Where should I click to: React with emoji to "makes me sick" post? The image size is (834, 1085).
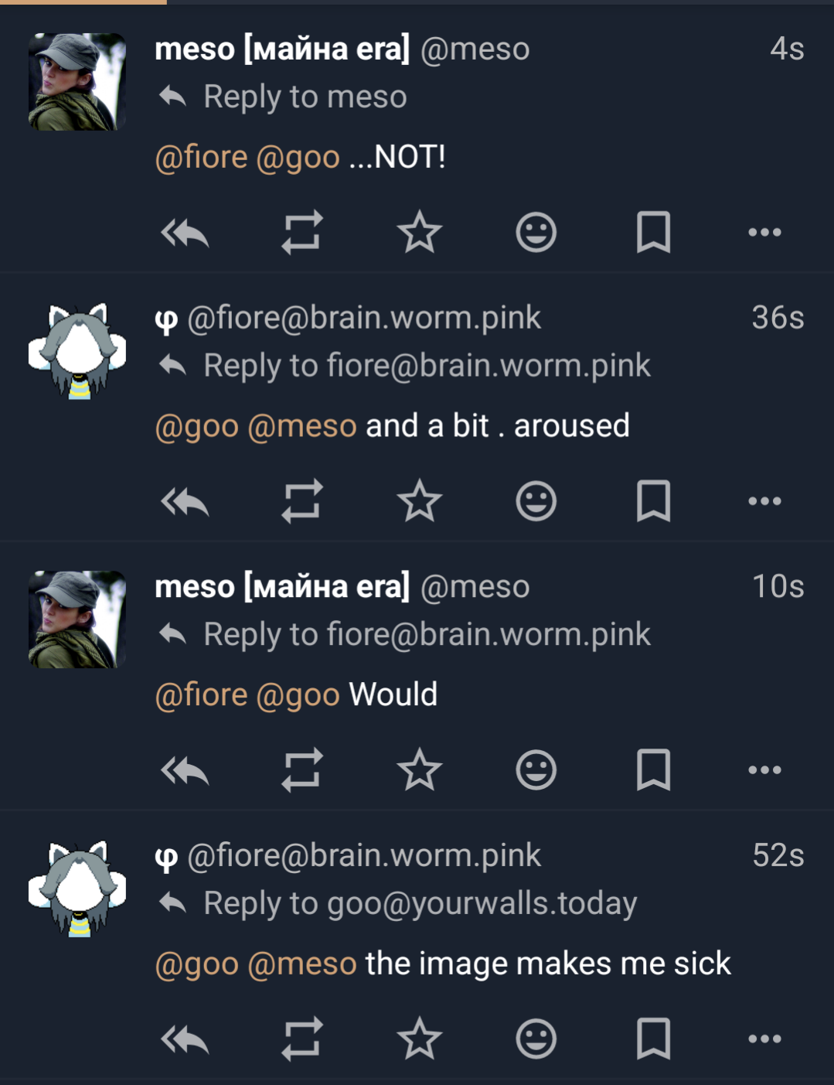point(536,1039)
